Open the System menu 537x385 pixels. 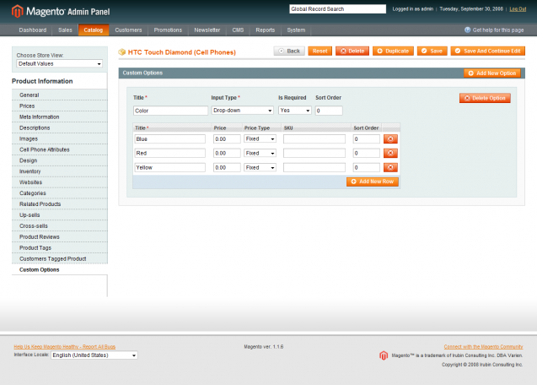(x=296, y=30)
